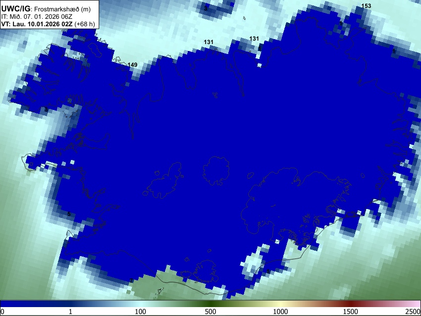Select the IT: Mið. 07. 01. 2026 06Z line

pyautogui.click(x=37, y=17)
